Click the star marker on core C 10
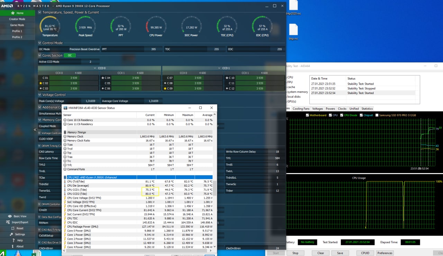 click(x=227, y=78)
